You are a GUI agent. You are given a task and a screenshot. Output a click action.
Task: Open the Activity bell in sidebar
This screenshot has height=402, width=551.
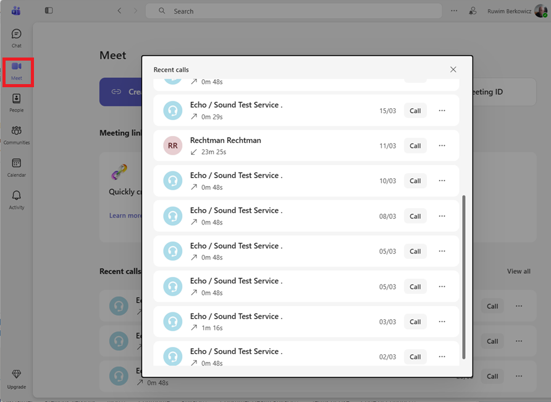point(17,200)
